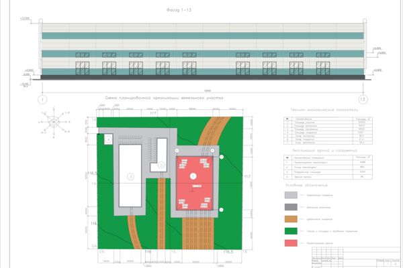Select axis marker circle 13 under facade

click(363, 99)
